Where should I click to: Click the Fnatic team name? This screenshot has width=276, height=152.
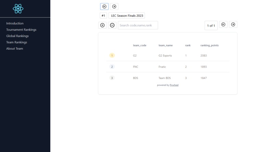coord(162,67)
